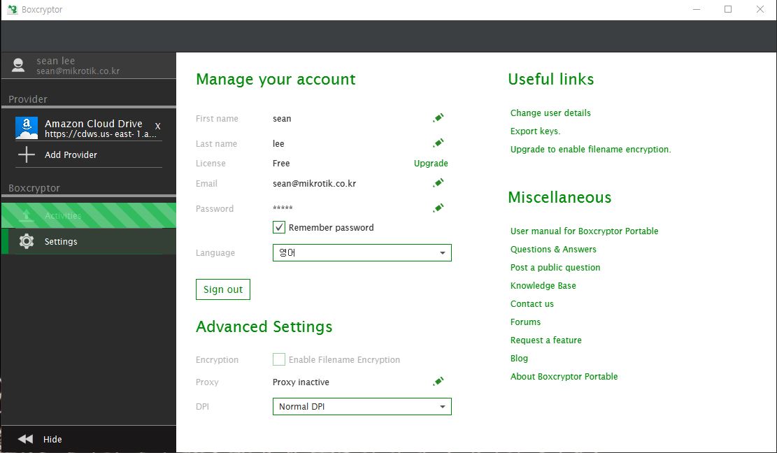Open Forums link
The image size is (777, 453).
tap(525, 322)
